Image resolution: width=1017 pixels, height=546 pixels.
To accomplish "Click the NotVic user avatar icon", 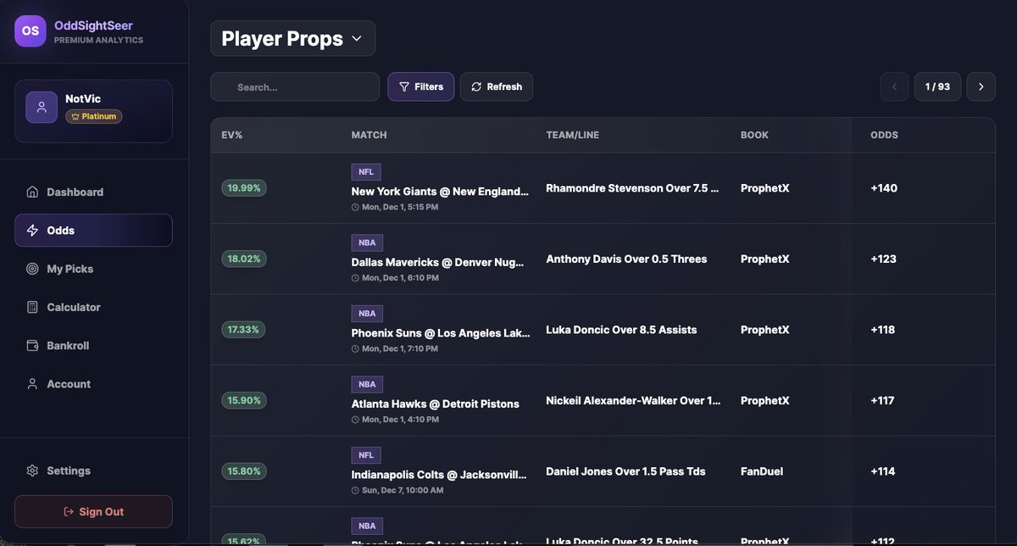I will (42, 107).
